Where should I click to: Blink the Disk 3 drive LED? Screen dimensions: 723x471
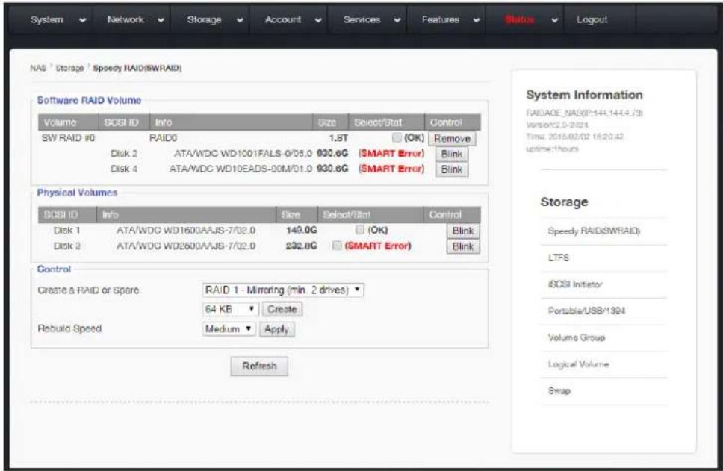(x=463, y=246)
